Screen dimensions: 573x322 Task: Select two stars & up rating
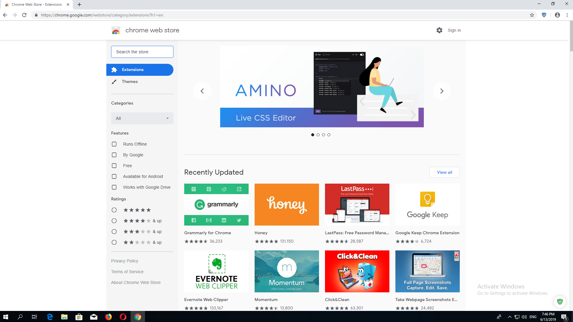pyautogui.click(x=114, y=242)
